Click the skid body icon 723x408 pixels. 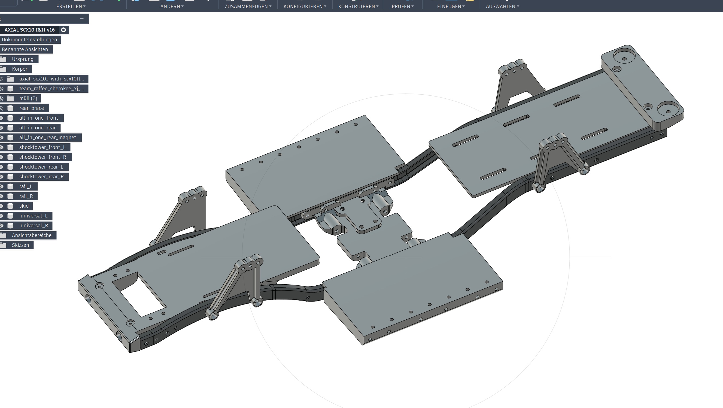point(10,206)
